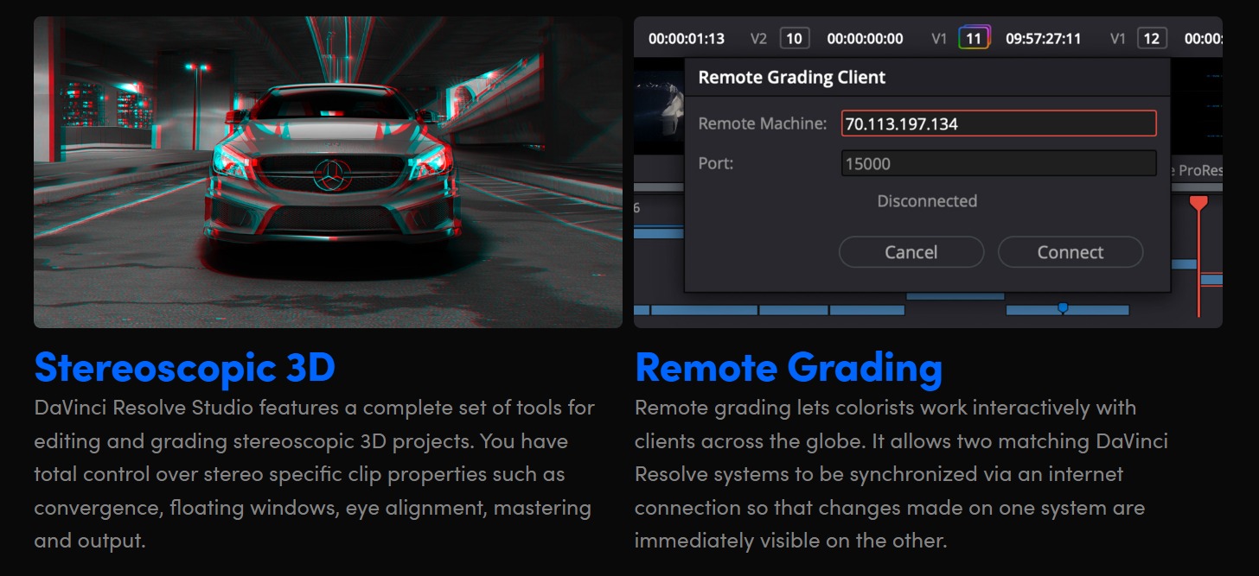Open the Stereoscopic 3D car image
1259x576 pixels.
tap(328, 172)
